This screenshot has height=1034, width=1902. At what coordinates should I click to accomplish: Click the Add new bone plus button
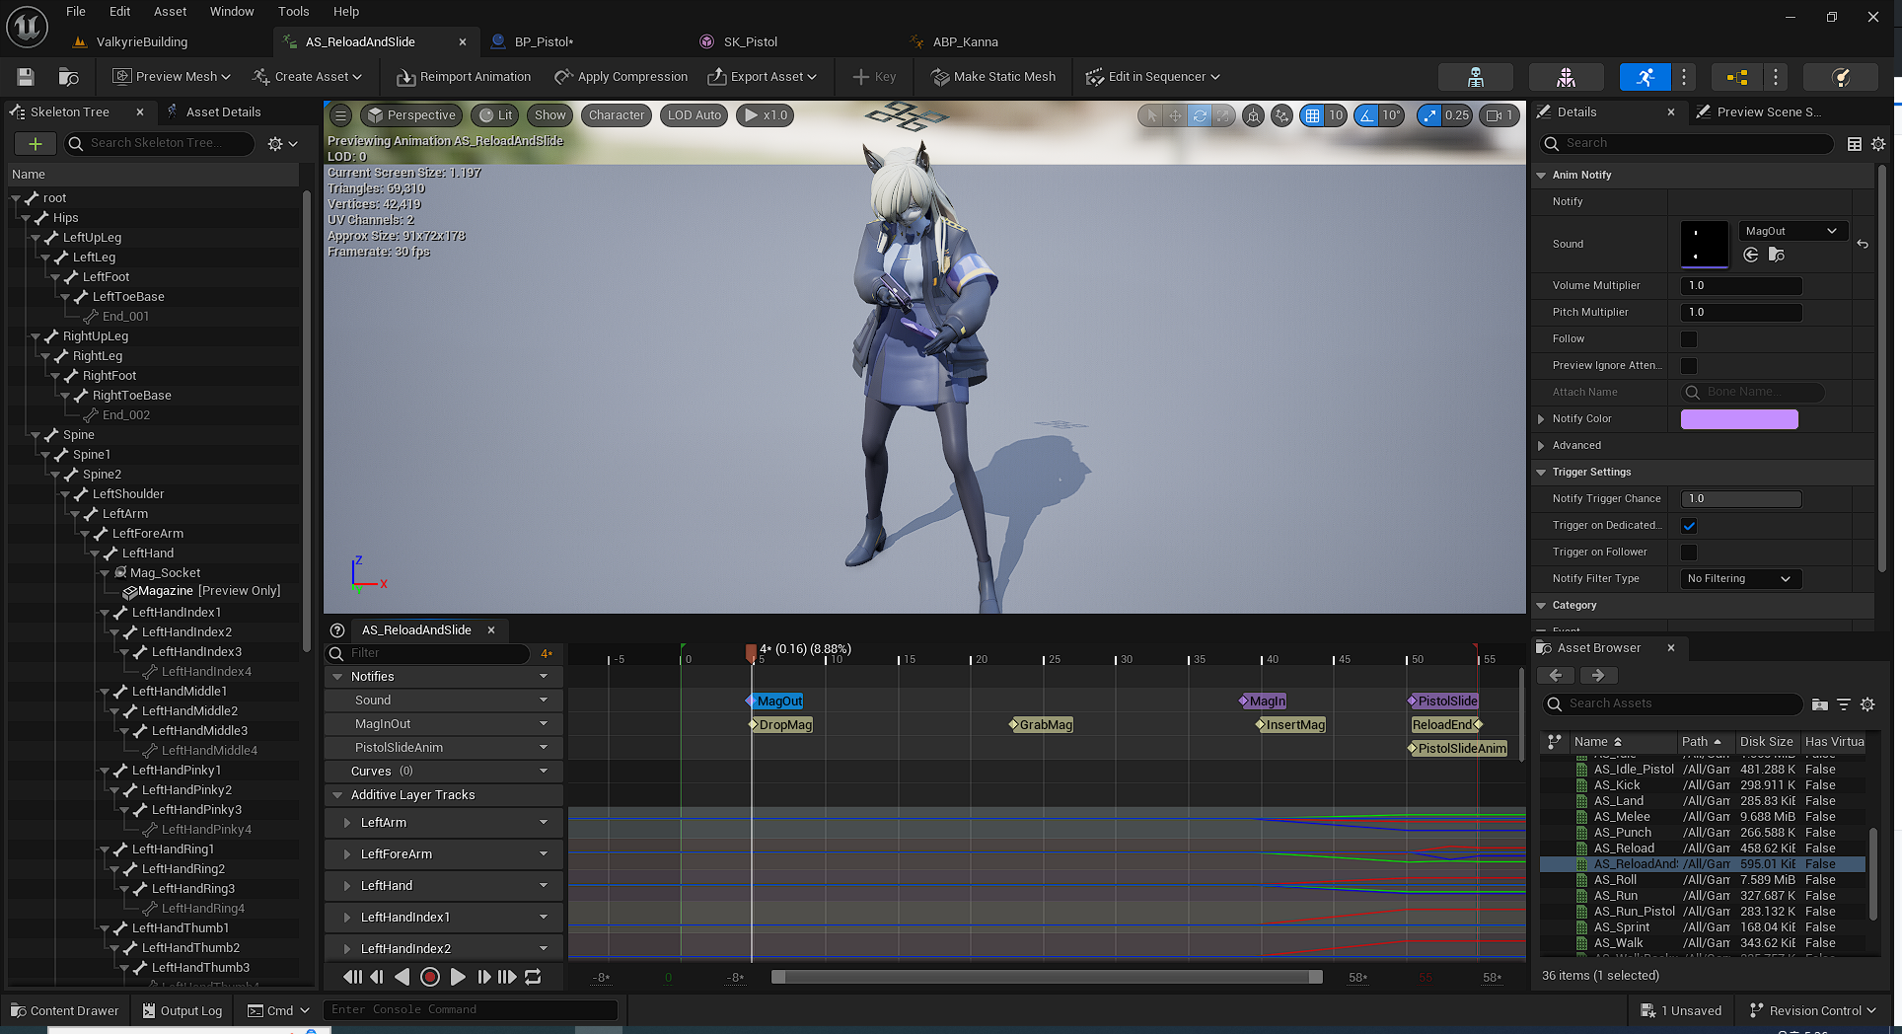tap(36, 144)
